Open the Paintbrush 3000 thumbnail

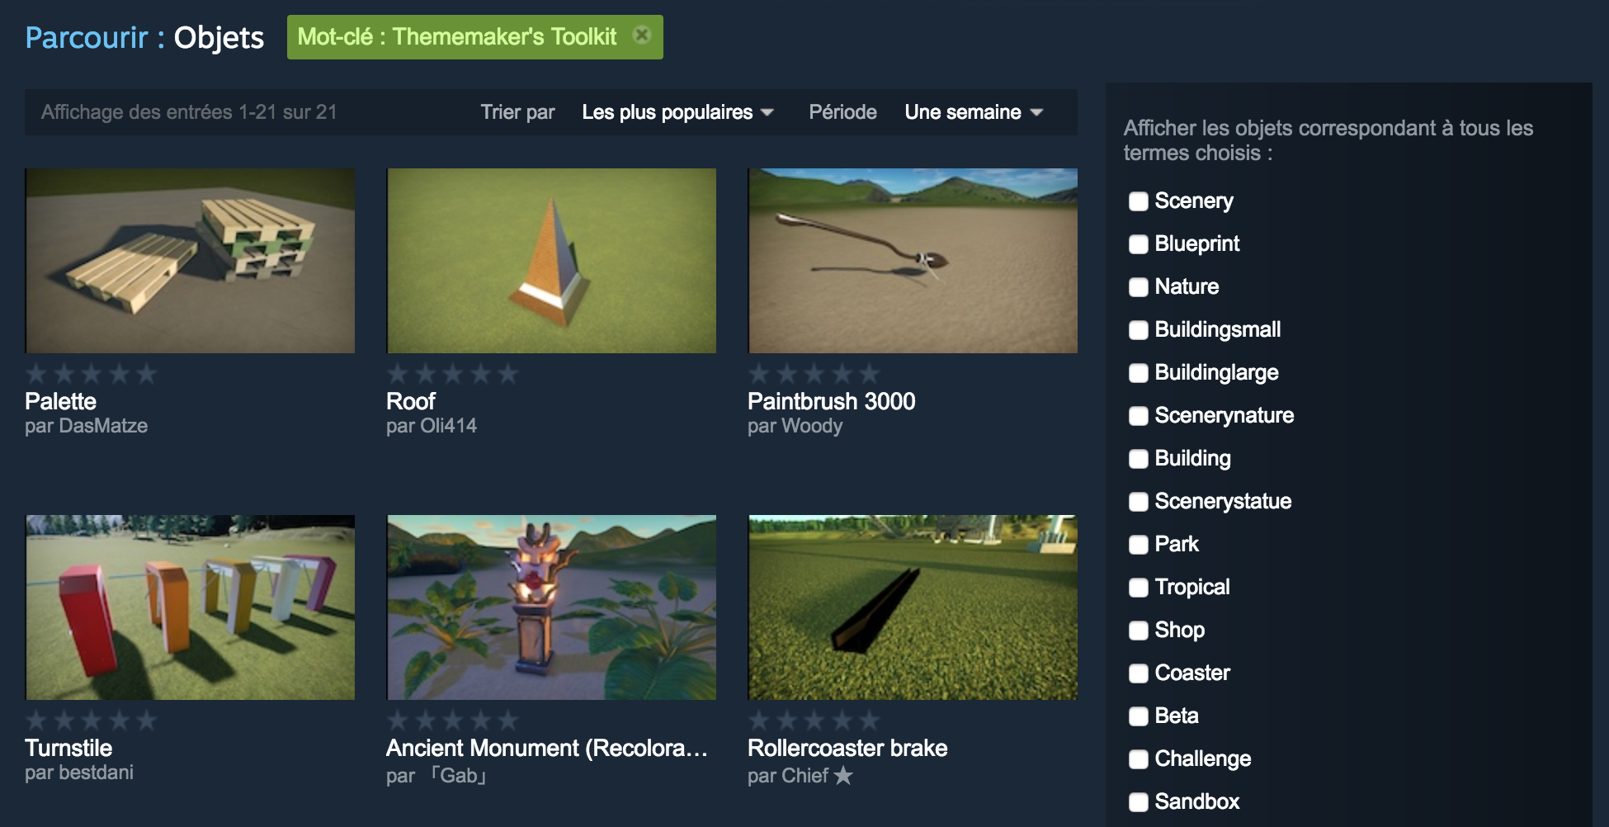tap(913, 261)
